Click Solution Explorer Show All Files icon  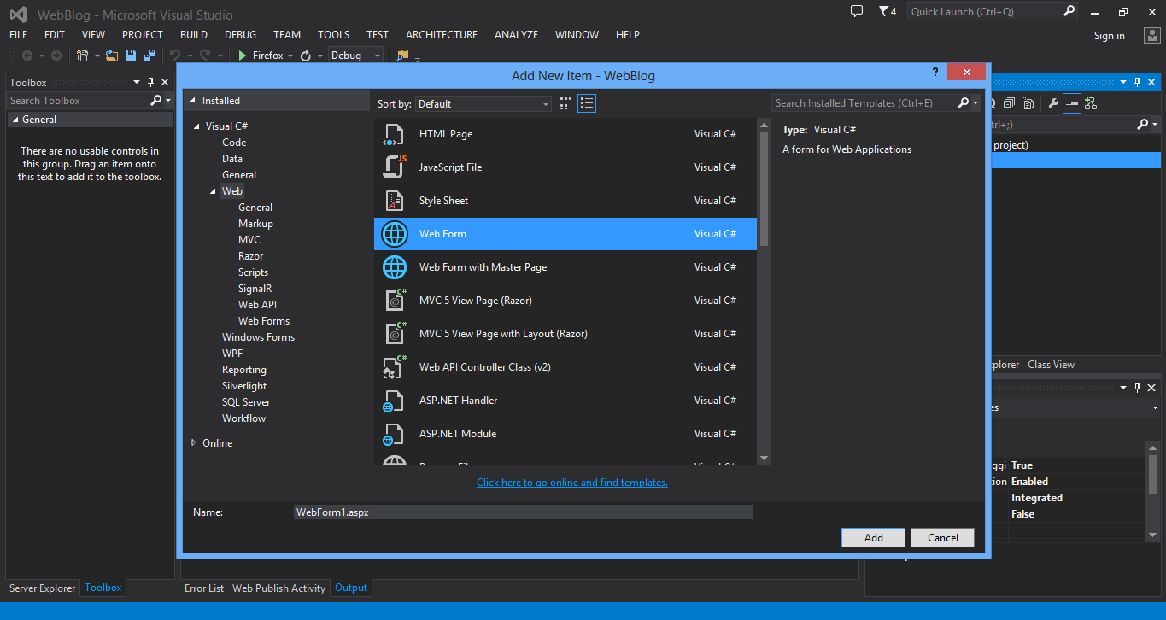point(1028,103)
